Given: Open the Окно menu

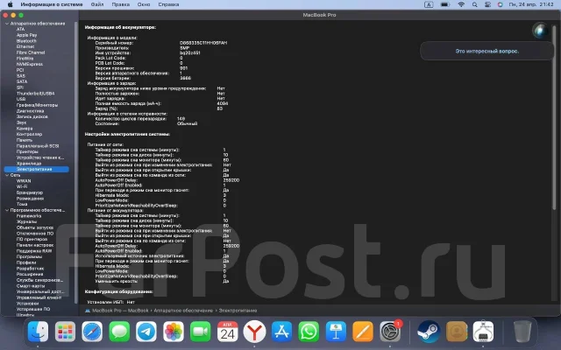Looking at the screenshot, I should tap(144, 4).
